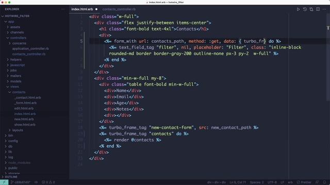Go to line via Ln 5 indicator
This screenshot has width=330, height=185.
point(238,182)
